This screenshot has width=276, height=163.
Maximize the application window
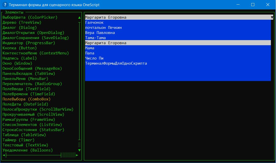(253, 5)
